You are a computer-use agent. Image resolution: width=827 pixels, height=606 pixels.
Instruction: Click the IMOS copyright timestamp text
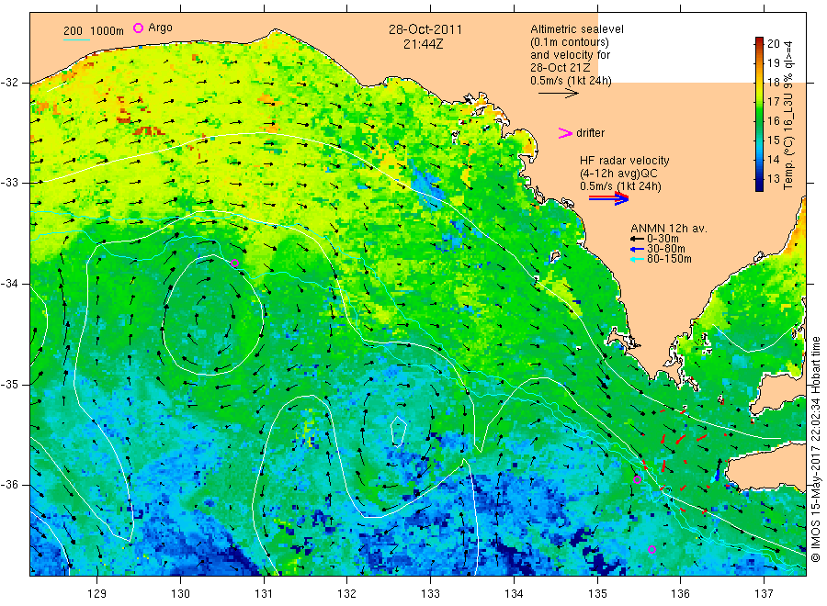tap(816, 450)
